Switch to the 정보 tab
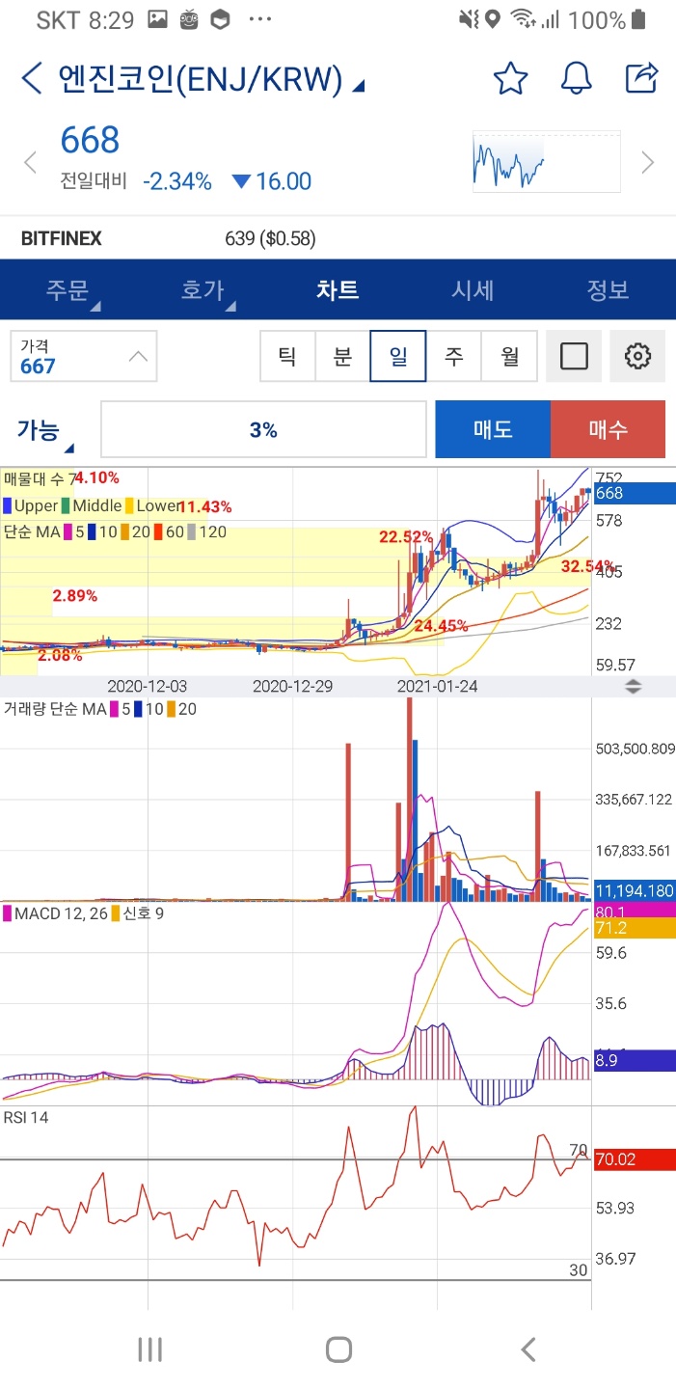The image size is (676, 1389). (608, 289)
